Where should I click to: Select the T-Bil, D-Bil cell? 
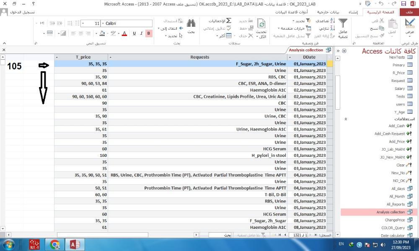point(198,195)
